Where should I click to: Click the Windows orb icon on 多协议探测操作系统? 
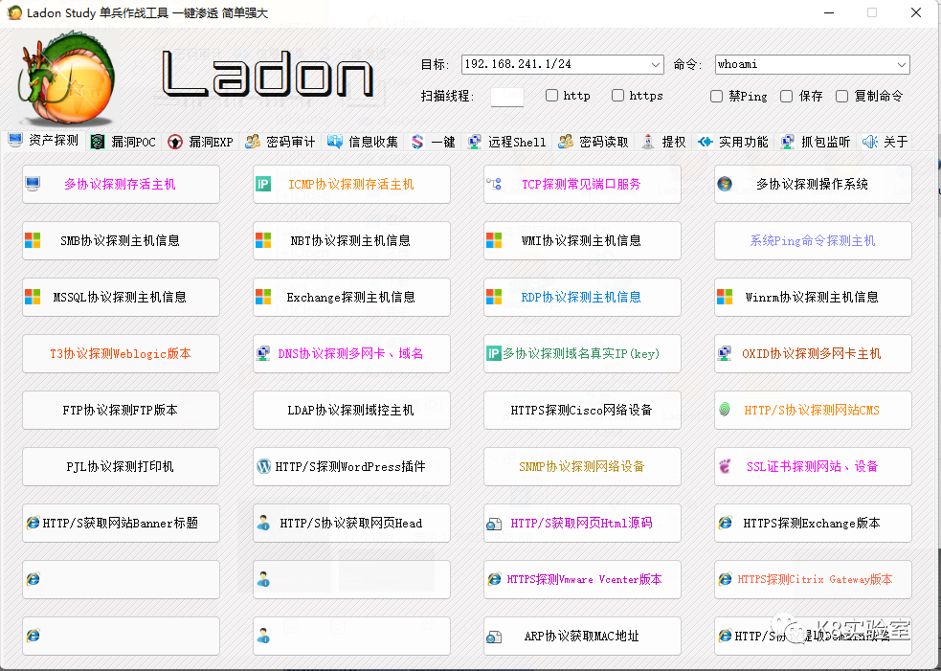pos(725,184)
